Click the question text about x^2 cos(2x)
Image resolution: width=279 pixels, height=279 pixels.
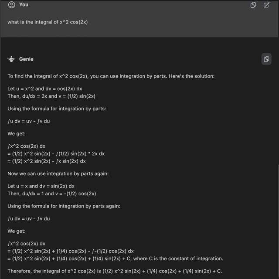pos(48,22)
